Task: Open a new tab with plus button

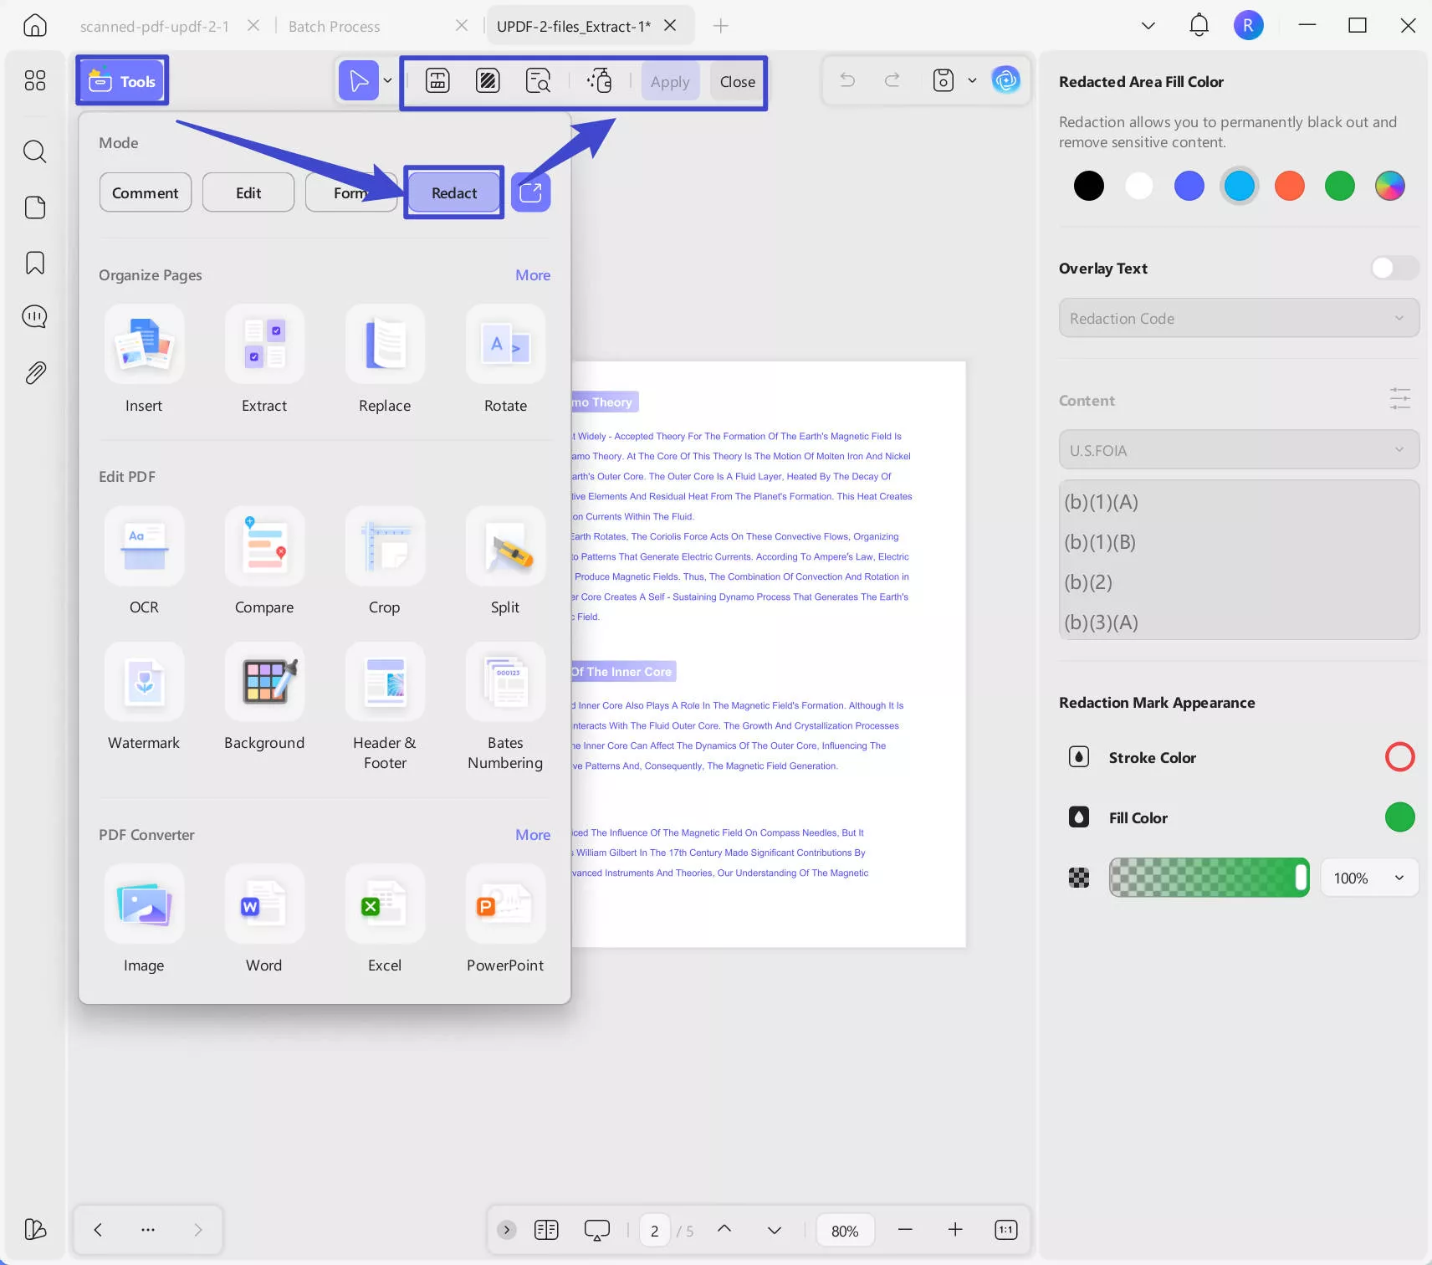Action: click(x=720, y=26)
